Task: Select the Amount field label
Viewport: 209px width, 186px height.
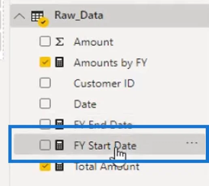Action: pyautogui.click(x=94, y=42)
